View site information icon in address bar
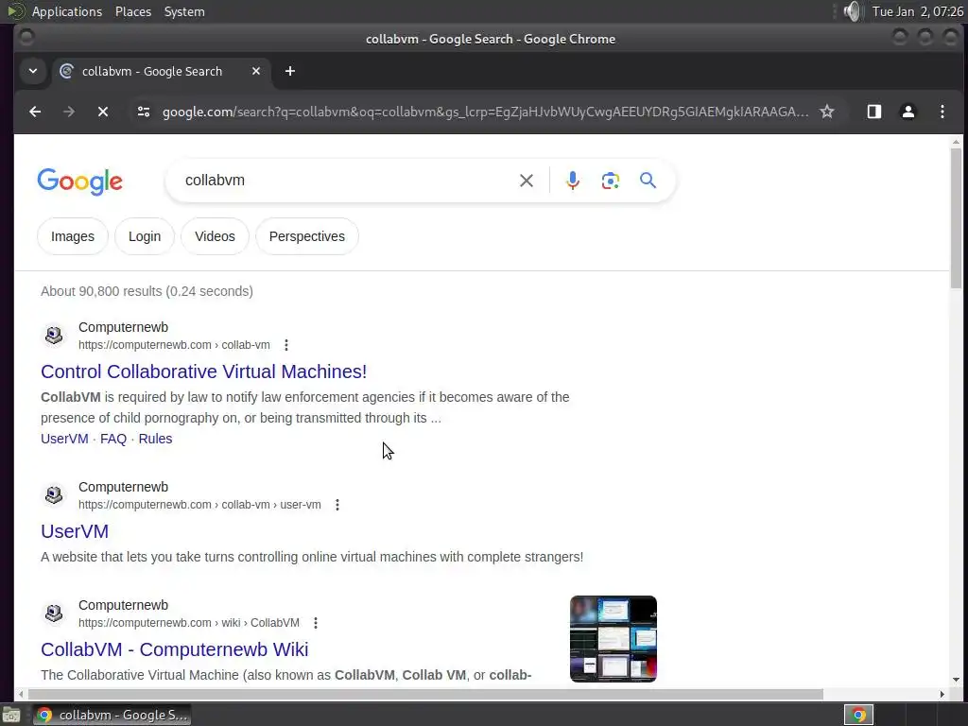This screenshot has width=968, height=726. [144, 112]
